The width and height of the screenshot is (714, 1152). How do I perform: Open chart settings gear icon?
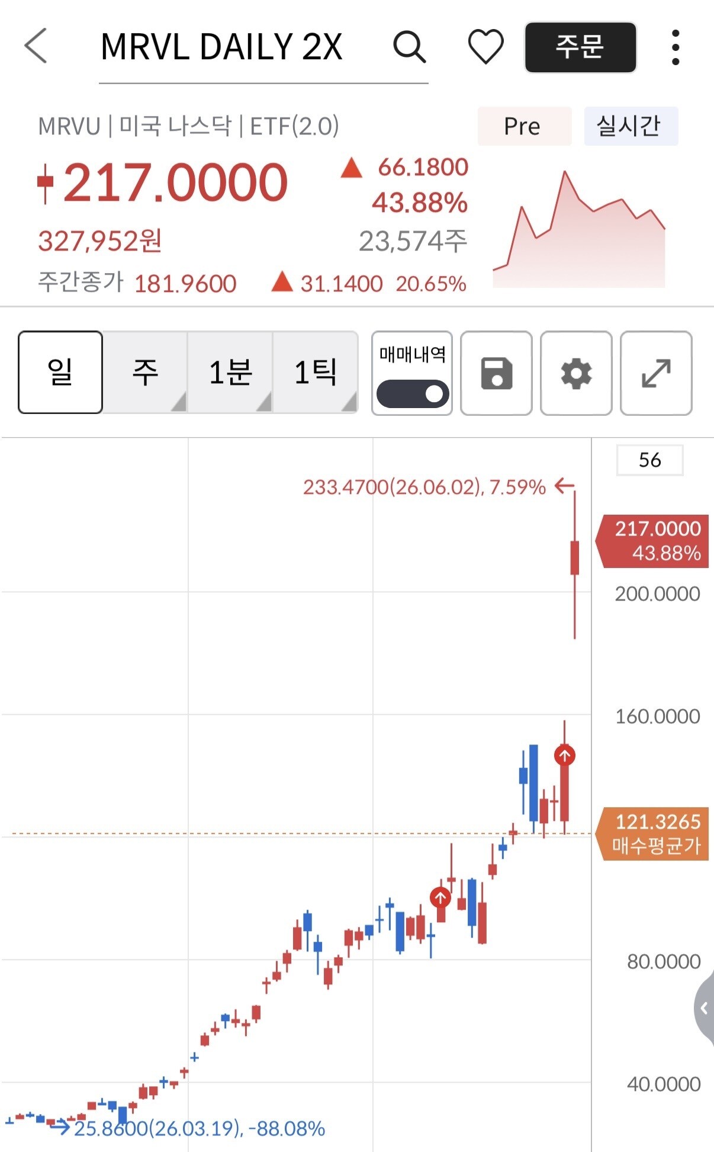[x=576, y=373]
